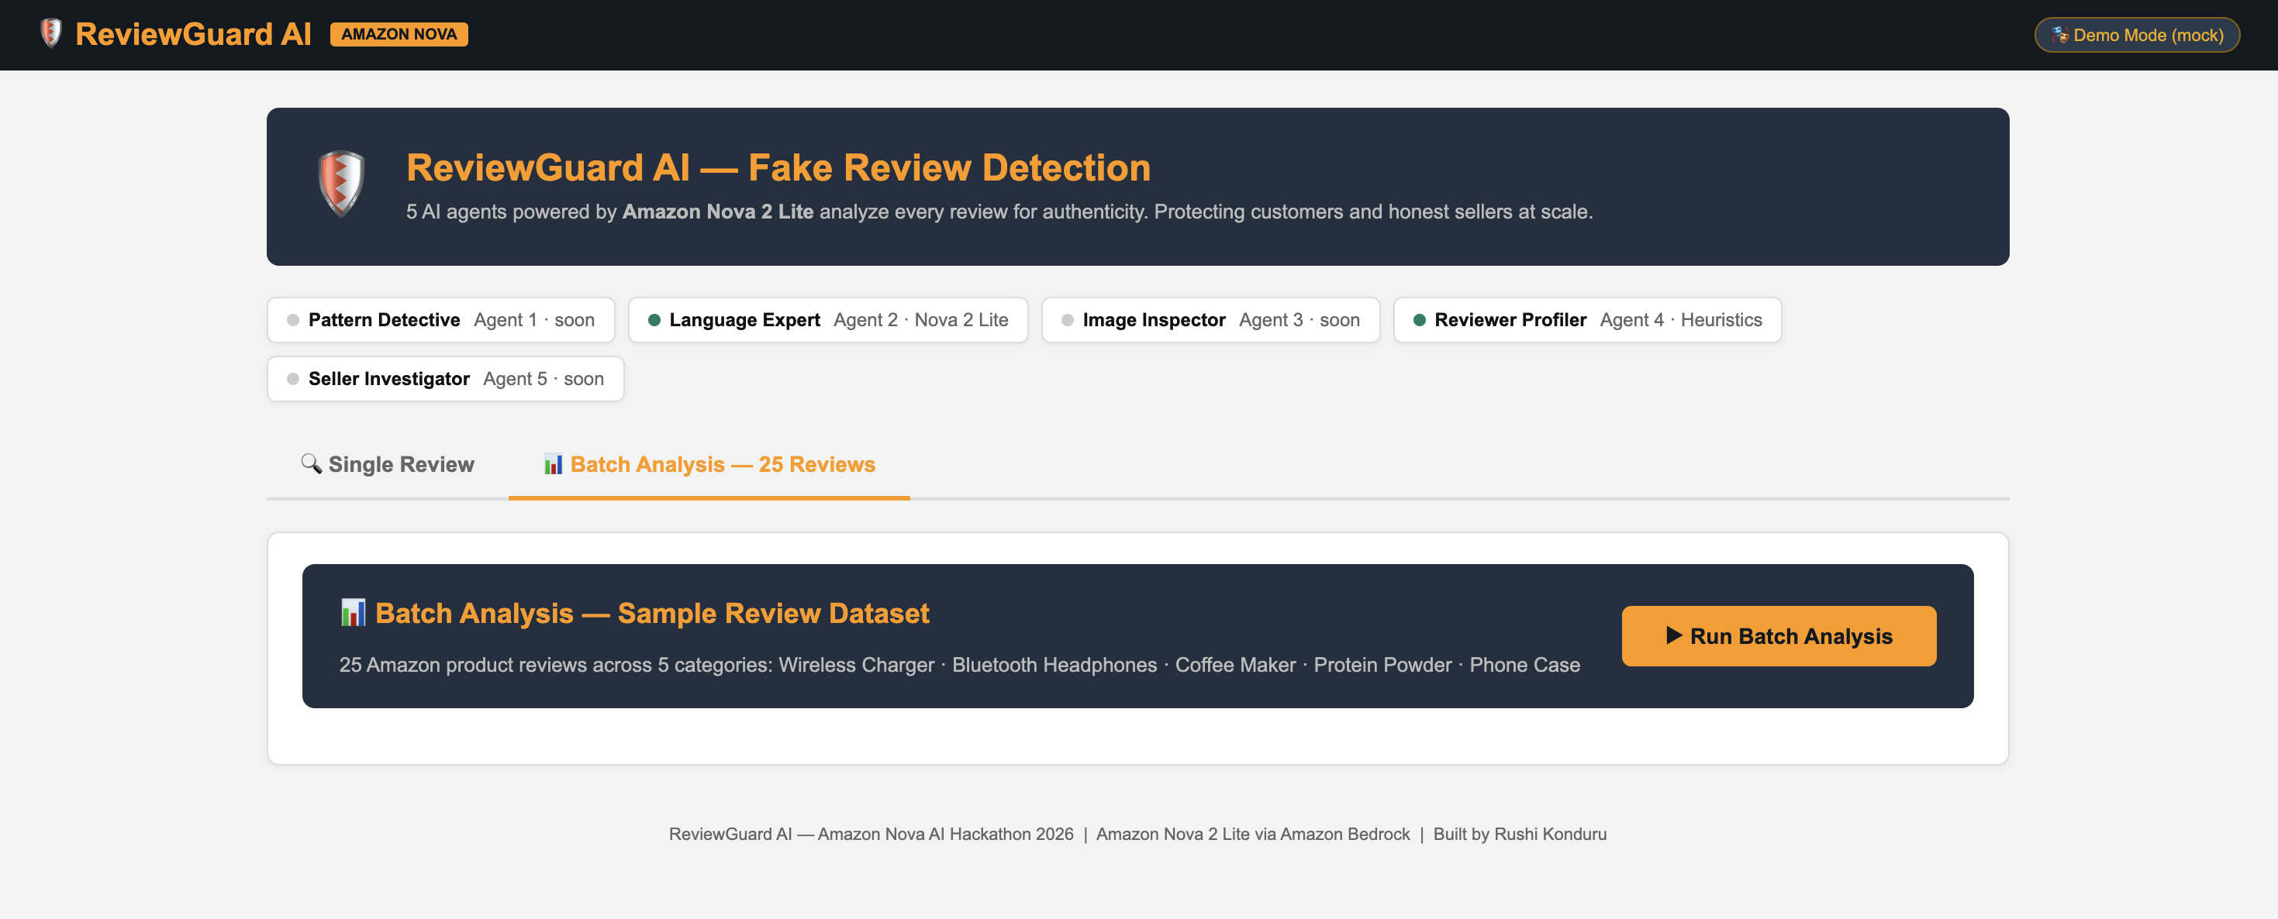Select the Image Inspector agent chip
The height and width of the screenshot is (919, 2278).
point(1210,320)
